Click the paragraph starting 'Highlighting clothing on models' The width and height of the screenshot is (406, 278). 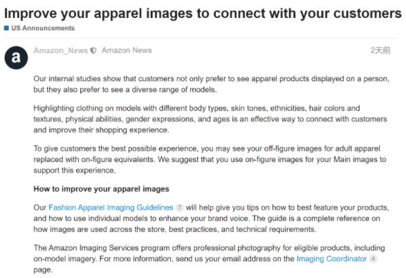pos(210,119)
